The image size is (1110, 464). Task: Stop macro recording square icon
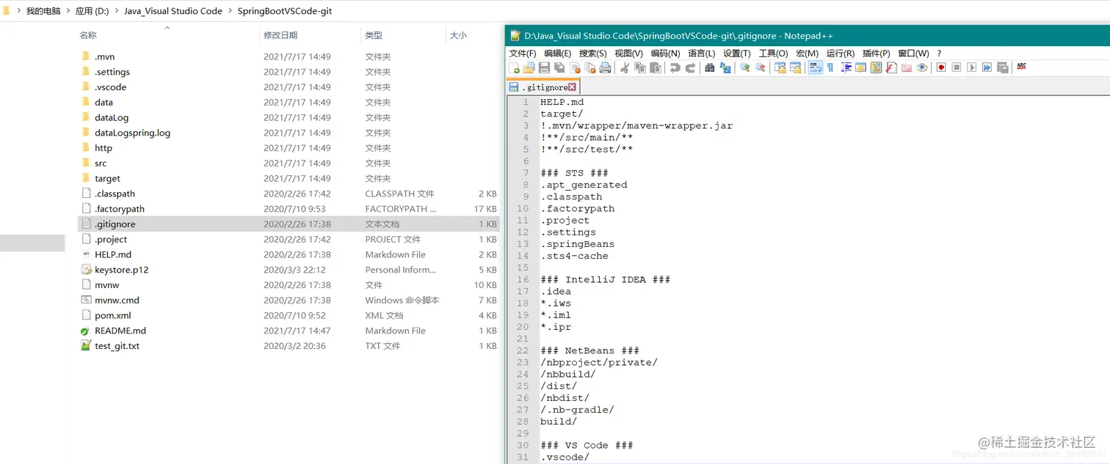[957, 67]
